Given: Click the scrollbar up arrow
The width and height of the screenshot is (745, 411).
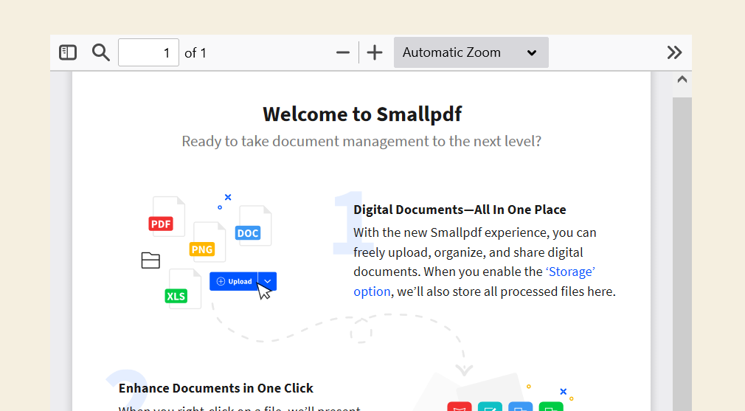Looking at the screenshot, I should tap(682, 80).
